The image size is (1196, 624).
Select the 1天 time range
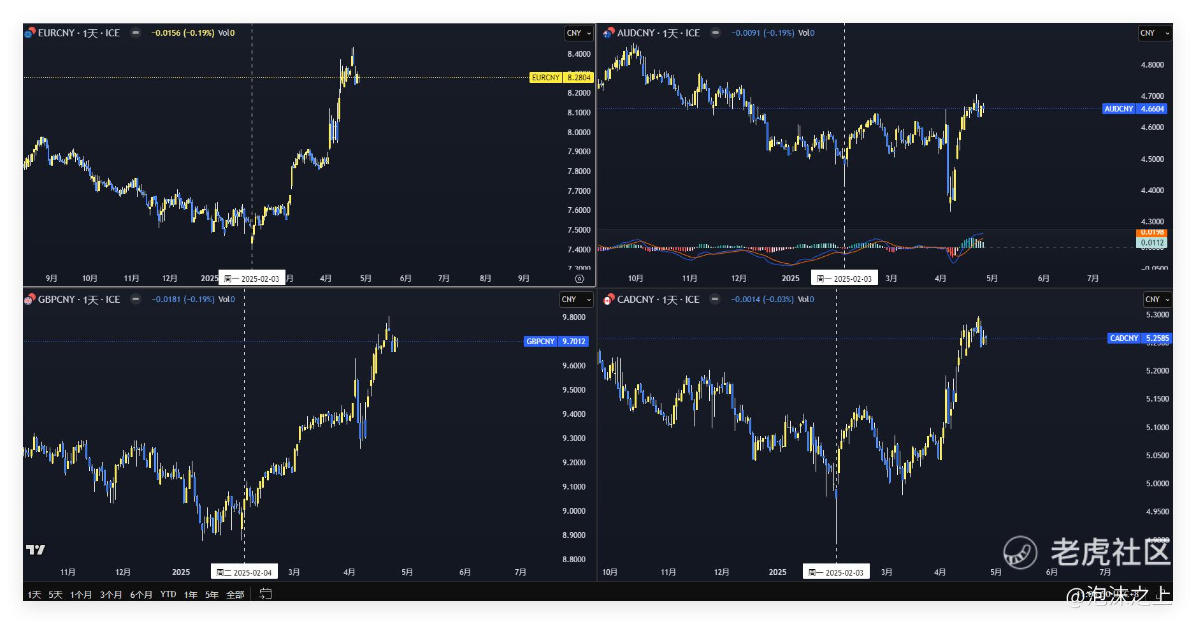point(34,595)
